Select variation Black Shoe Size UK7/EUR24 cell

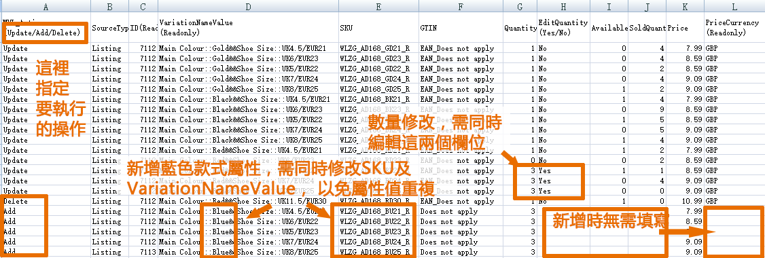click(248, 130)
